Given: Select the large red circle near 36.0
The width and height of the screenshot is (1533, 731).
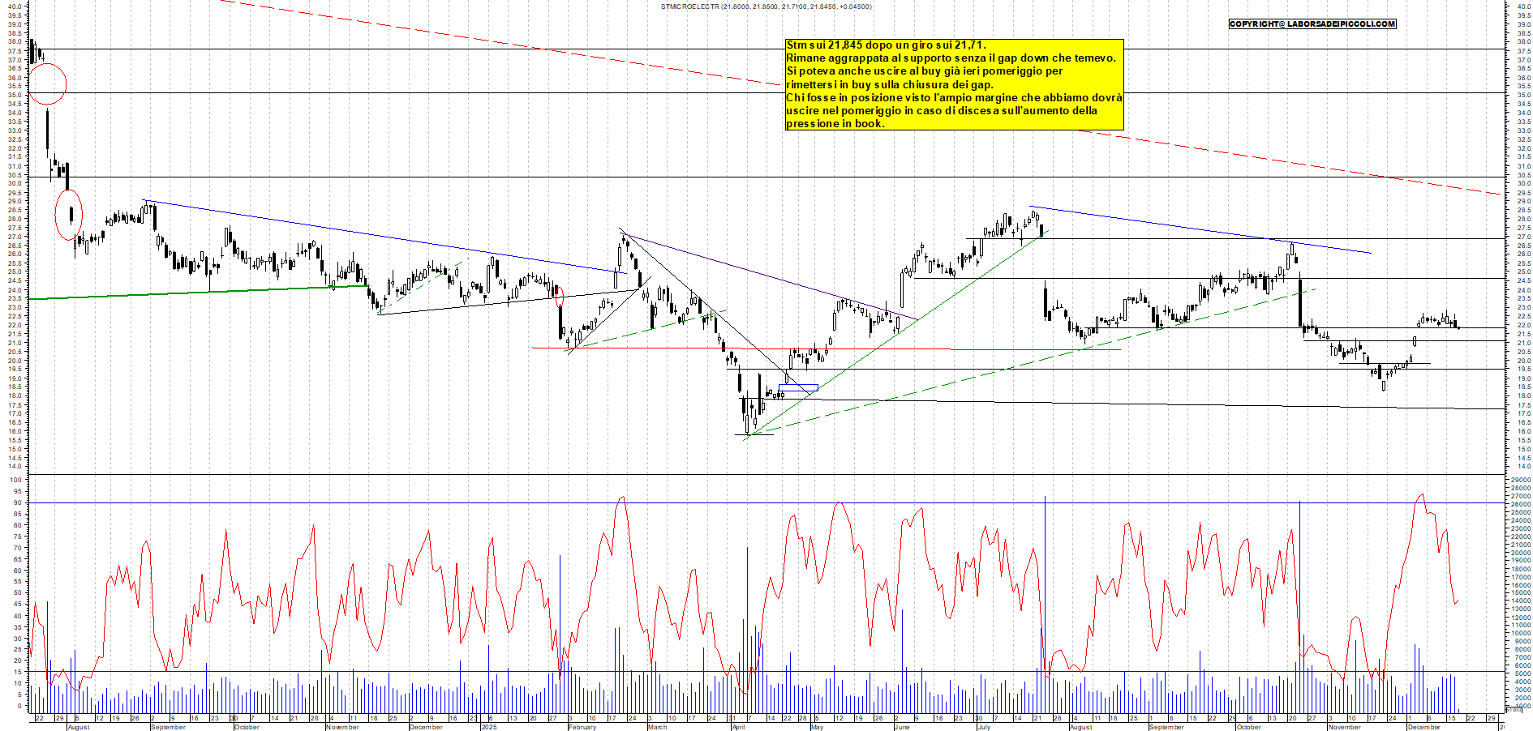Looking at the screenshot, I should [x=47, y=83].
